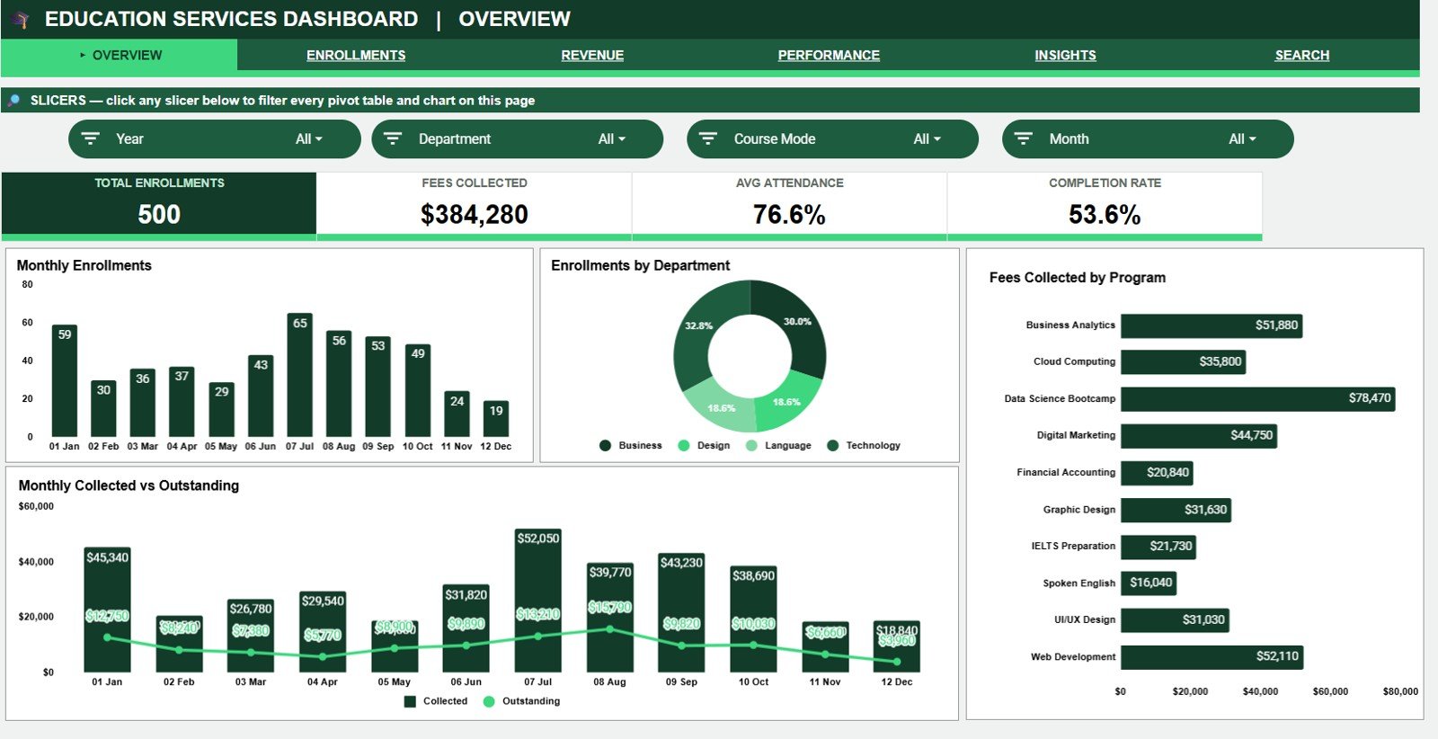This screenshot has height=739, width=1438.
Task: Click the Language legend color dot
Action: [751, 445]
